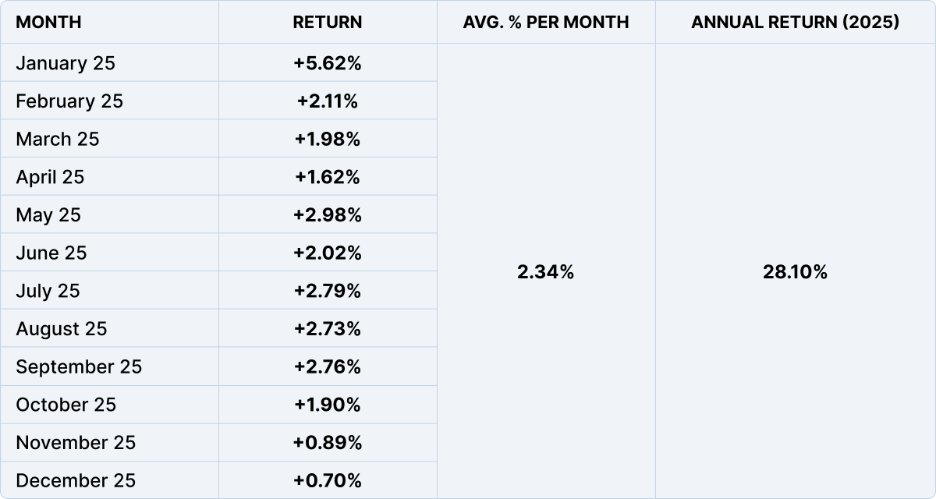Select the January 25 month cell
936x499 pixels.
click(x=66, y=63)
